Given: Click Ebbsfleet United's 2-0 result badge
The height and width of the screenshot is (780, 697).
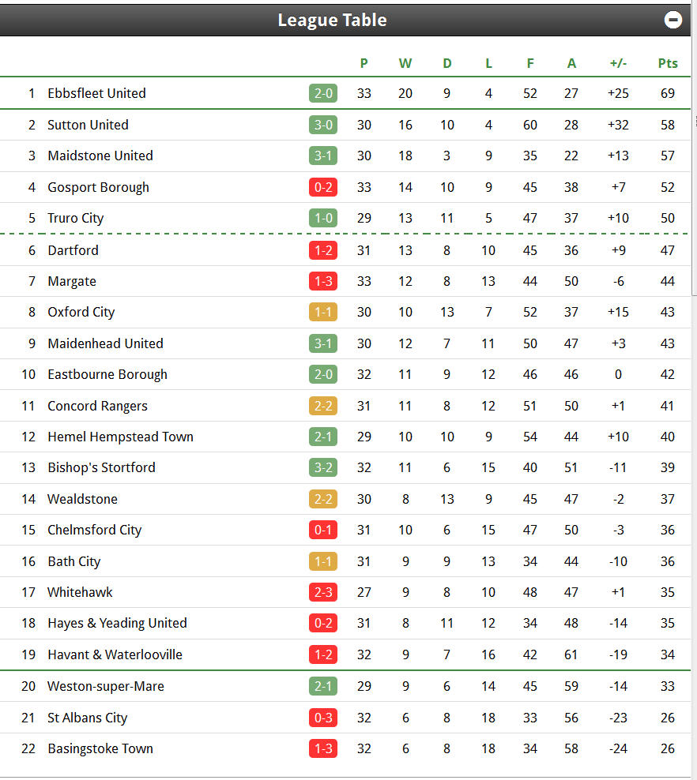Looking at the screenshot, I should coord(323,93).
